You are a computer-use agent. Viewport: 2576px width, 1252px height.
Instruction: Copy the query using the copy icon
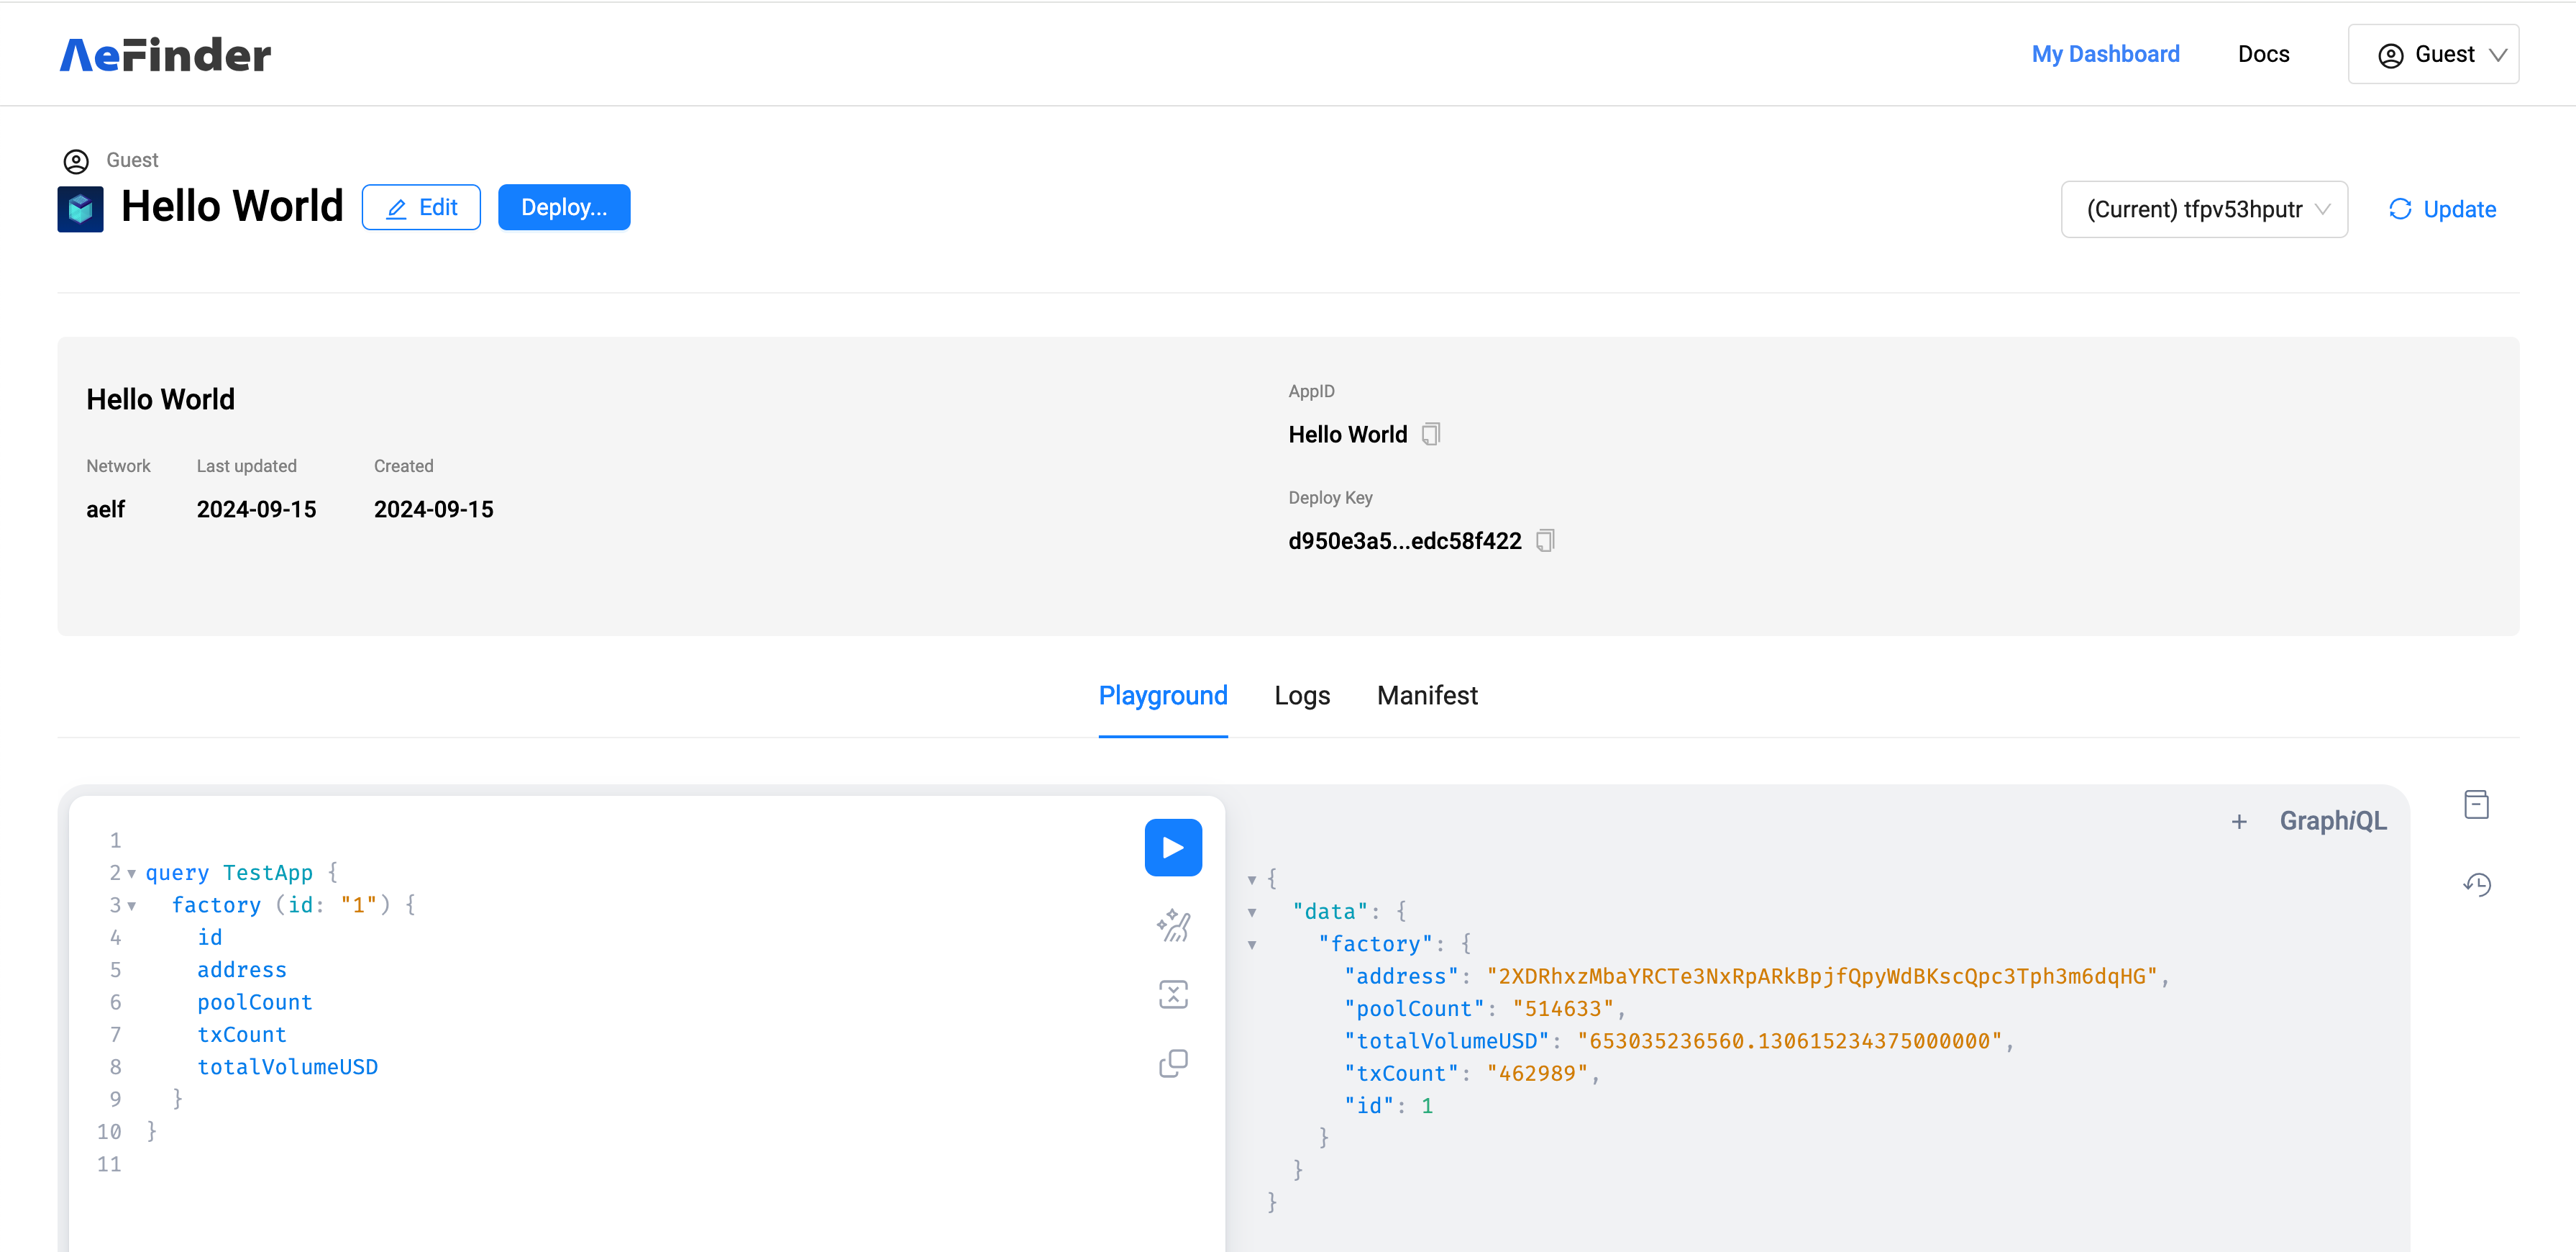tap(1172, 1063)
